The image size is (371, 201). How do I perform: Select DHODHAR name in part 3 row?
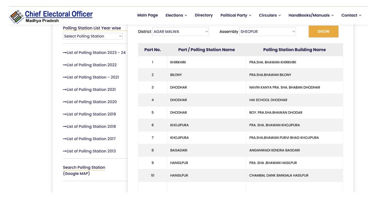point(207,88)
